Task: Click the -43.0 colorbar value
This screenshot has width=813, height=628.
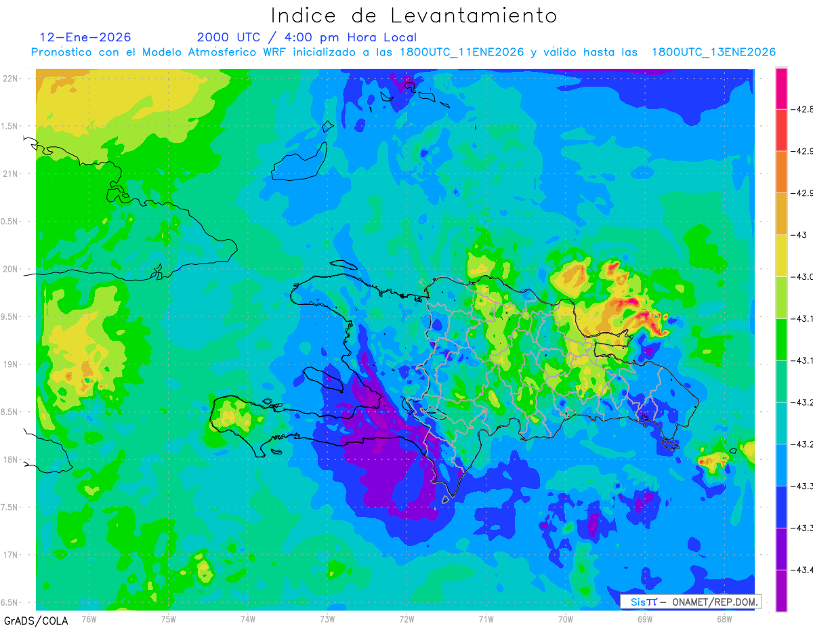Action: pos(804,276)
